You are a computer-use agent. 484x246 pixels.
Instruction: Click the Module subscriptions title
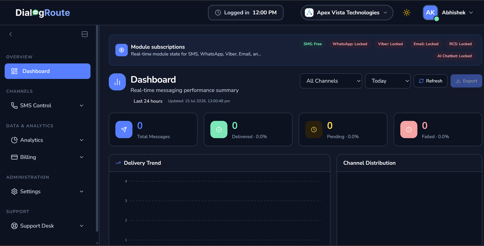click(158, 47)
